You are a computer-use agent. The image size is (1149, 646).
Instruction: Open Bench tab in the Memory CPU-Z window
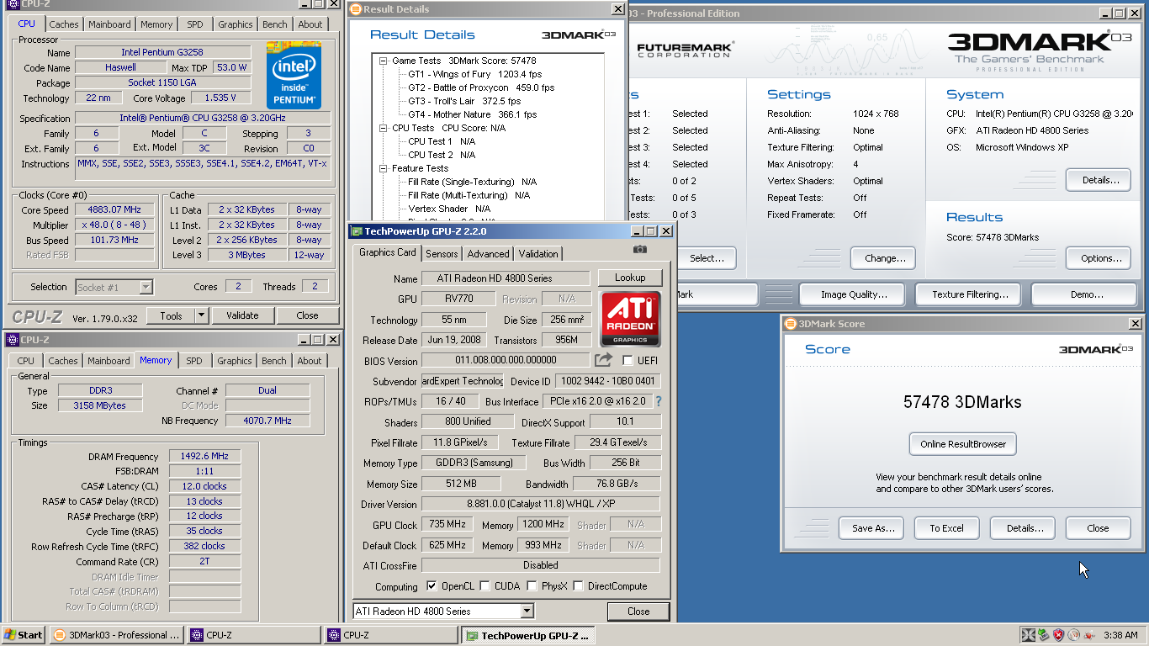[274, 361]
